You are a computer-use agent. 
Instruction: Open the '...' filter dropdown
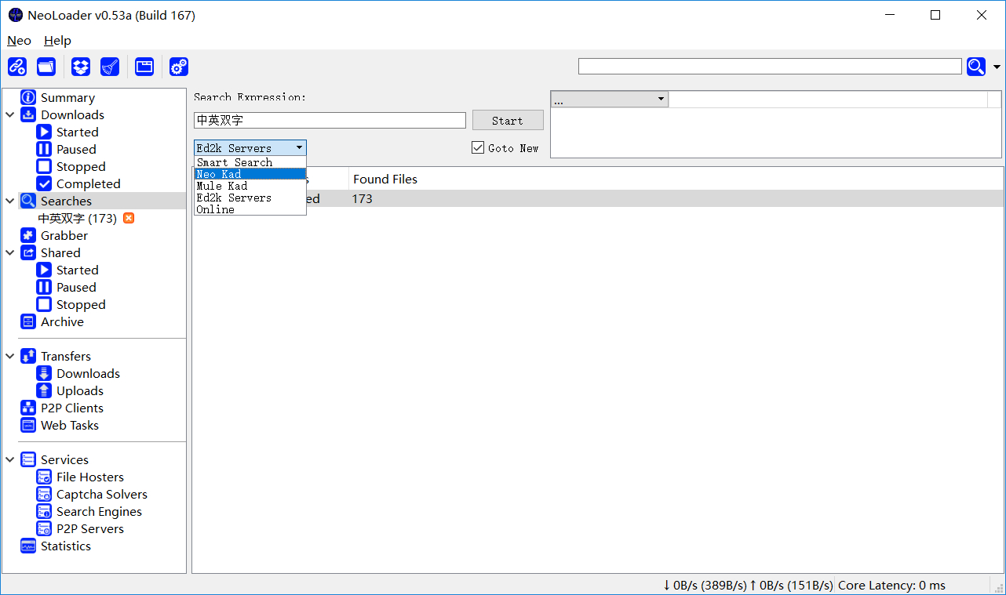point(610,99)
